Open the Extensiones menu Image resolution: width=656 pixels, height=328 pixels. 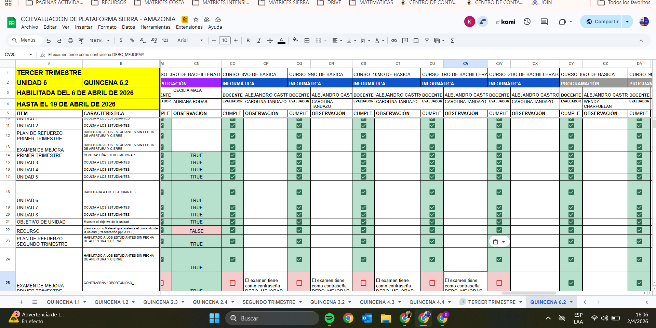[189, 27]
